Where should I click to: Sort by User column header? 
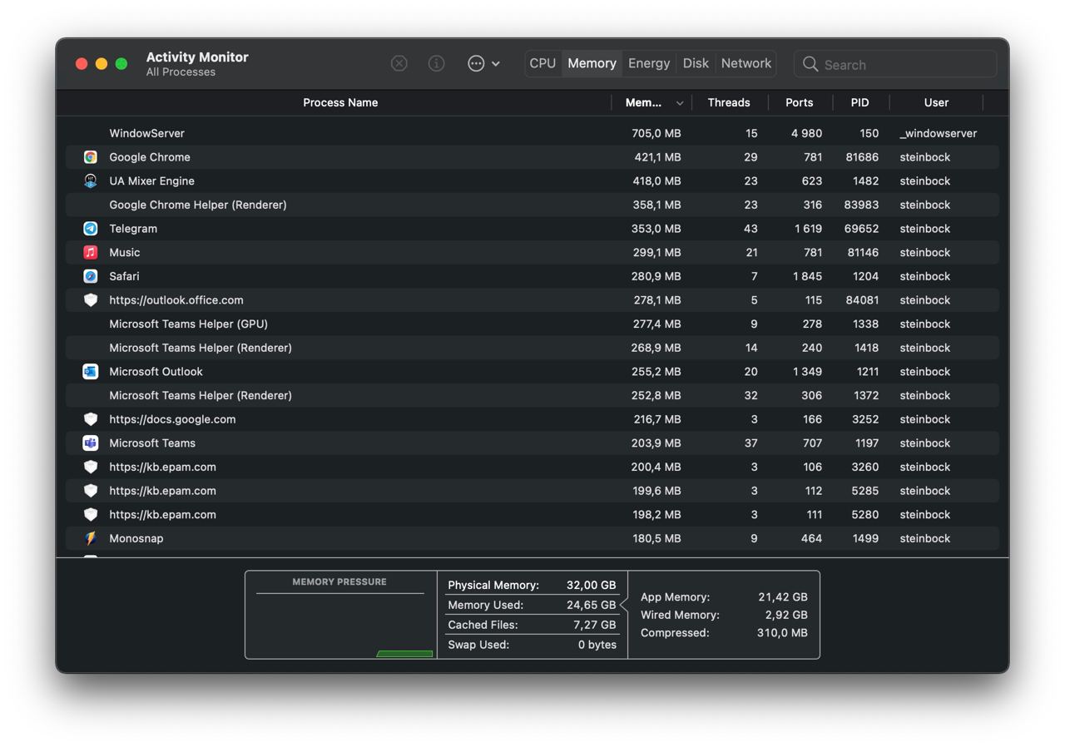tap(936, 102)
